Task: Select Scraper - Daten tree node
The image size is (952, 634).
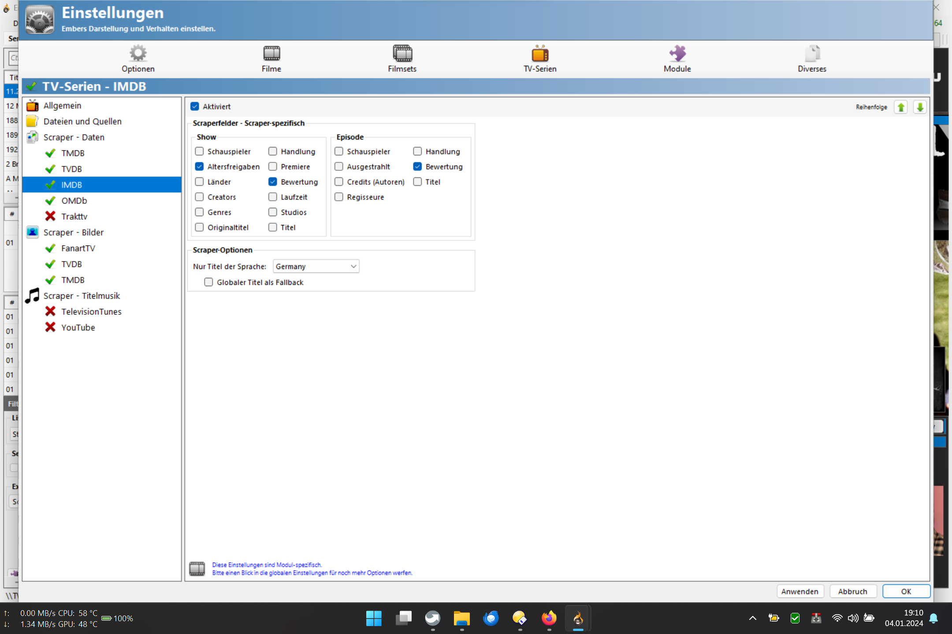Action: [74, 137]
